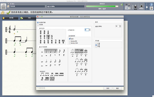Select the 6/8 time signature
This screenshot has height=97, width=154.
[52, 42]
